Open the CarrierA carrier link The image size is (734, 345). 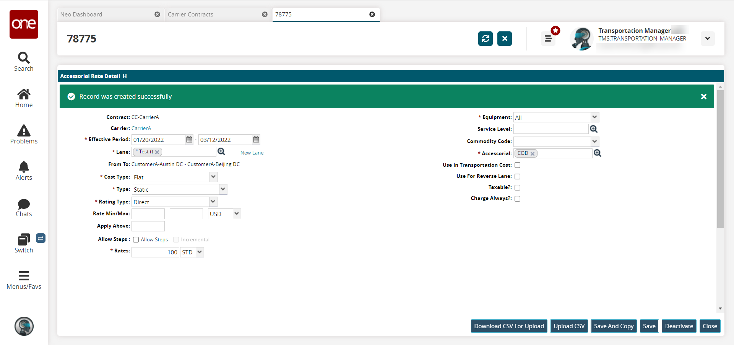141,128
